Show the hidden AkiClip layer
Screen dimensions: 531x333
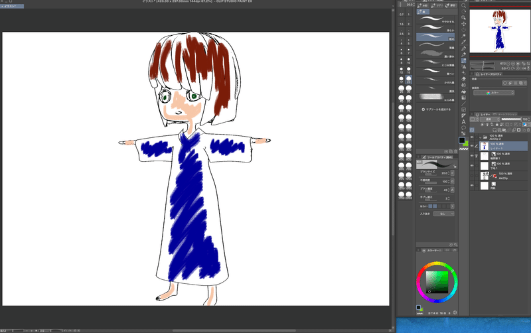point(472,175)
